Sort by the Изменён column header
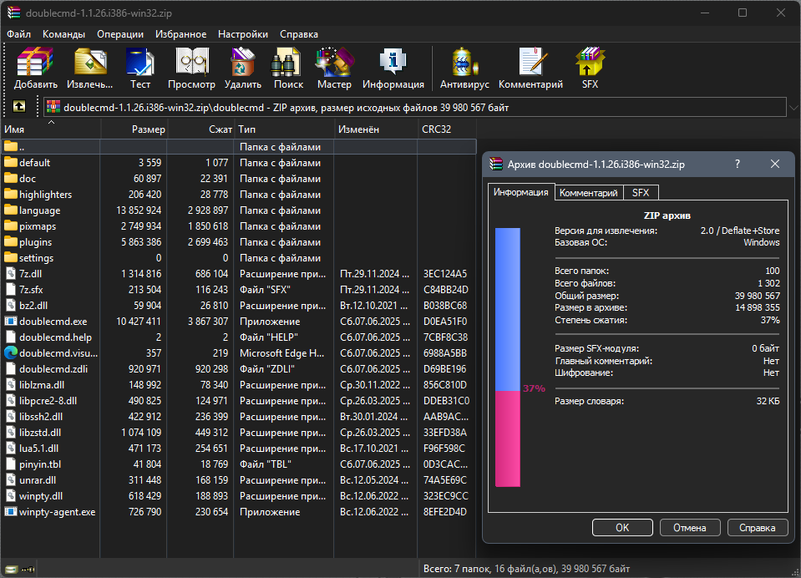This screenshot has width=801, height=578. pyautogui.click(x=376, y=129)
